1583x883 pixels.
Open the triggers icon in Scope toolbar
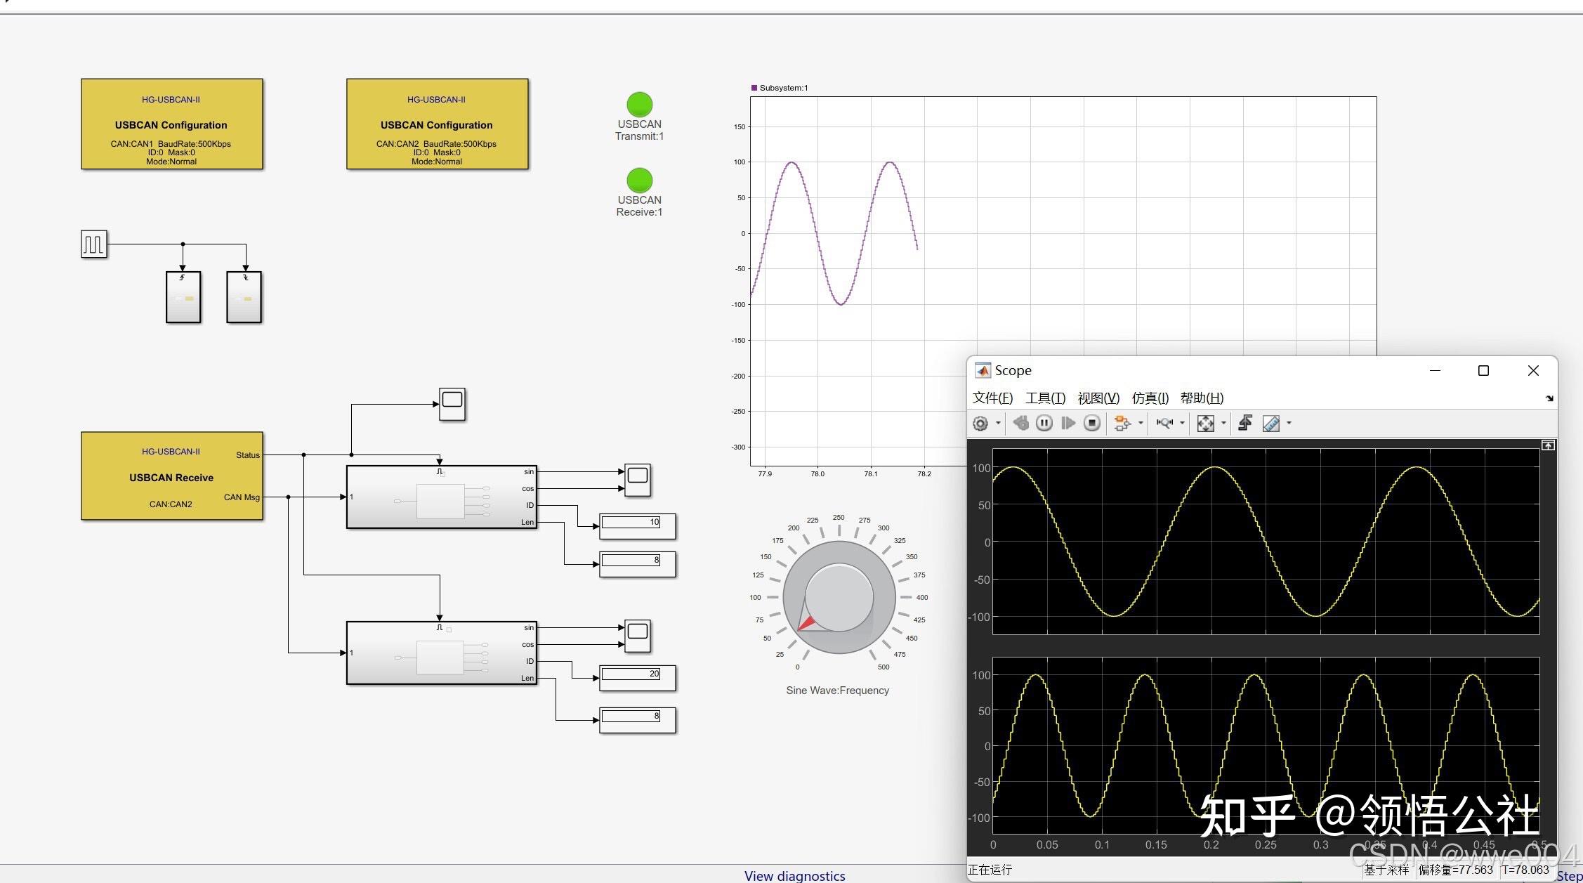point(1245,423)
